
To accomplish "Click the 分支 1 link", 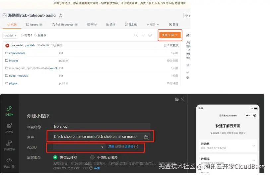I will coord(27,35).
